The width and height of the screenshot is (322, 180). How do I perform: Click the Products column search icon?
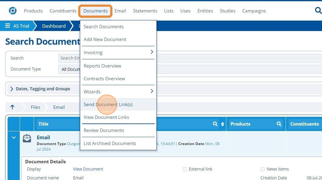pos(279,124)
